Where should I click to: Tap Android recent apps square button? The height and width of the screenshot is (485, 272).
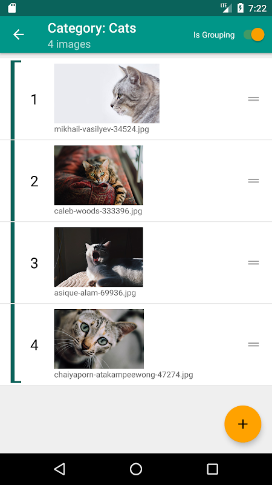pyautogui.click(x=212, y=469)
